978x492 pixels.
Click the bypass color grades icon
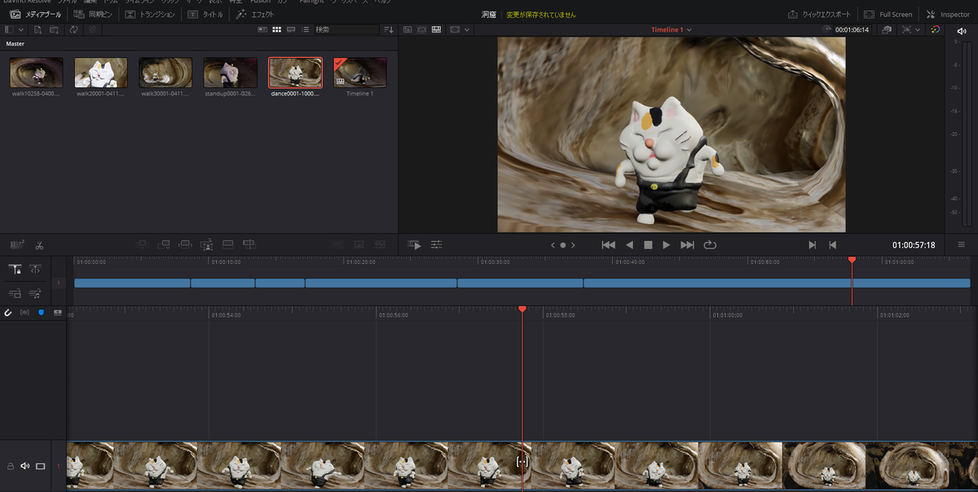click(x=887, y=29)
